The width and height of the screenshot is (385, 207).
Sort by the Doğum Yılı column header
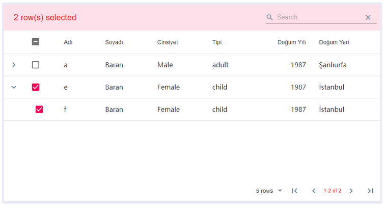point(291,42)
